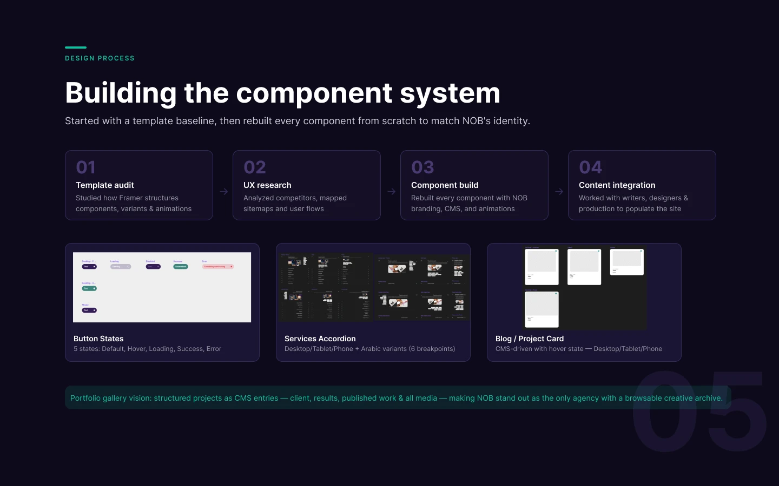Click the "Studied how Framer structures" description
This screenshot has height=486, width=779.
(134, 204)
